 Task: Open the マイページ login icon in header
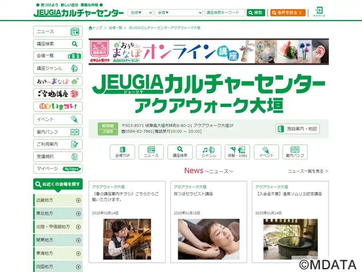[319, 12]
